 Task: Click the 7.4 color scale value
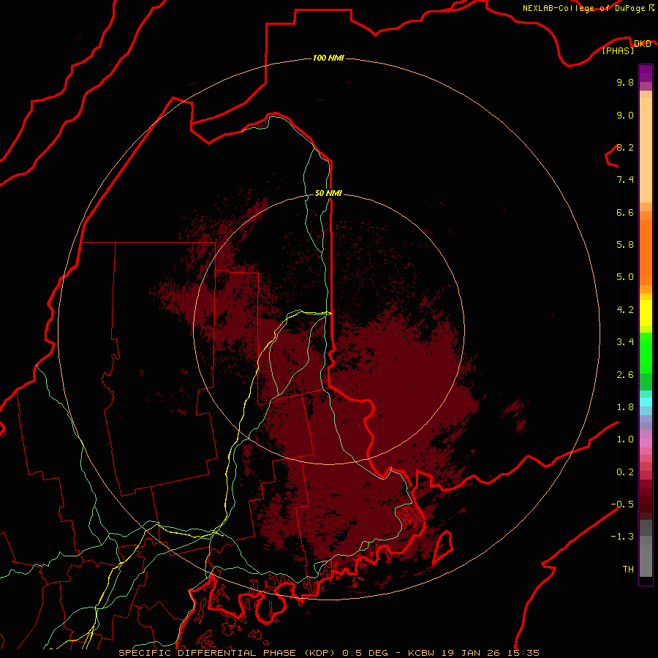coord(625,180)
